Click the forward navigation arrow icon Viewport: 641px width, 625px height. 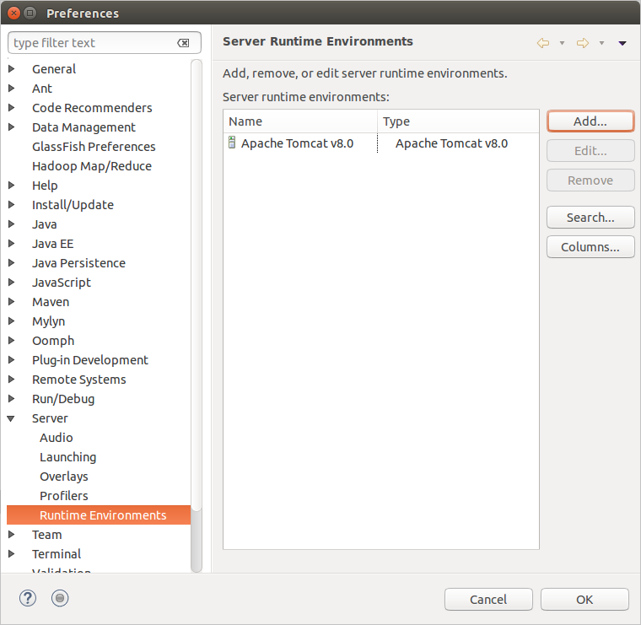(583, 43)
